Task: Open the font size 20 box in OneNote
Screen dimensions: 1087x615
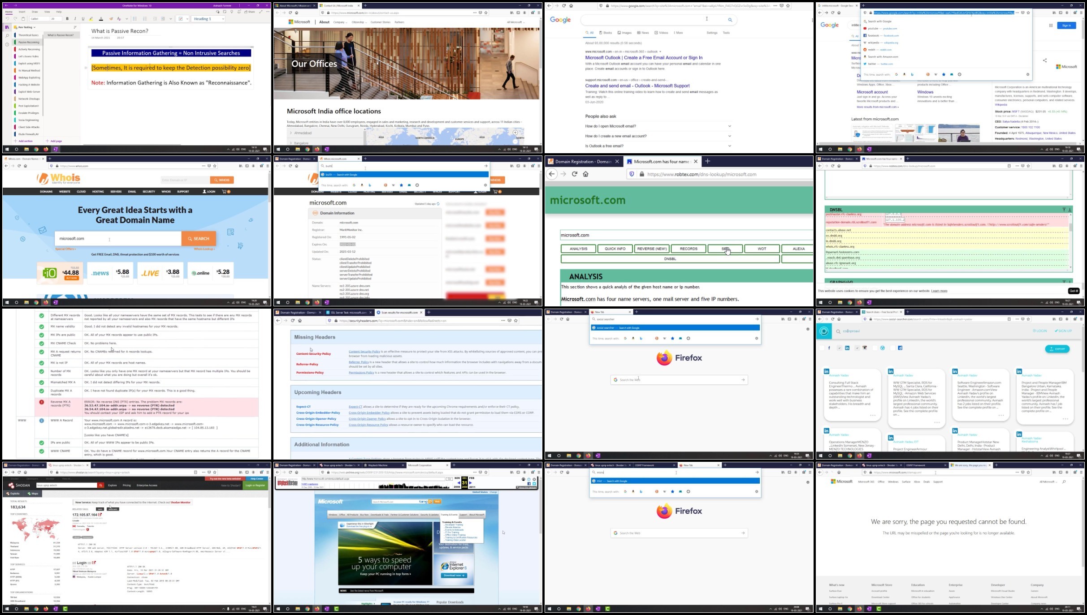Action: click(56, 19)
